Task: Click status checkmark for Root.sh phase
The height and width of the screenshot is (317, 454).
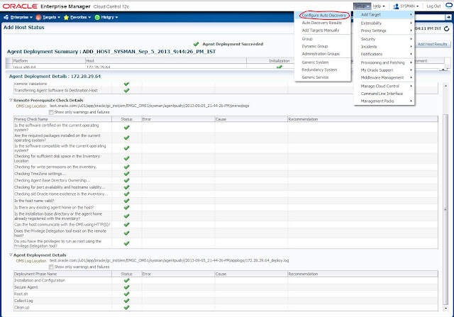Action: [x=126, y=294]
